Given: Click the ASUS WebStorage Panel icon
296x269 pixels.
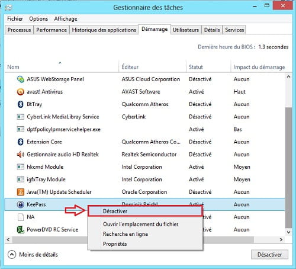Looking at the screenshot, I should pyautogui.click(x=21, y=79).
